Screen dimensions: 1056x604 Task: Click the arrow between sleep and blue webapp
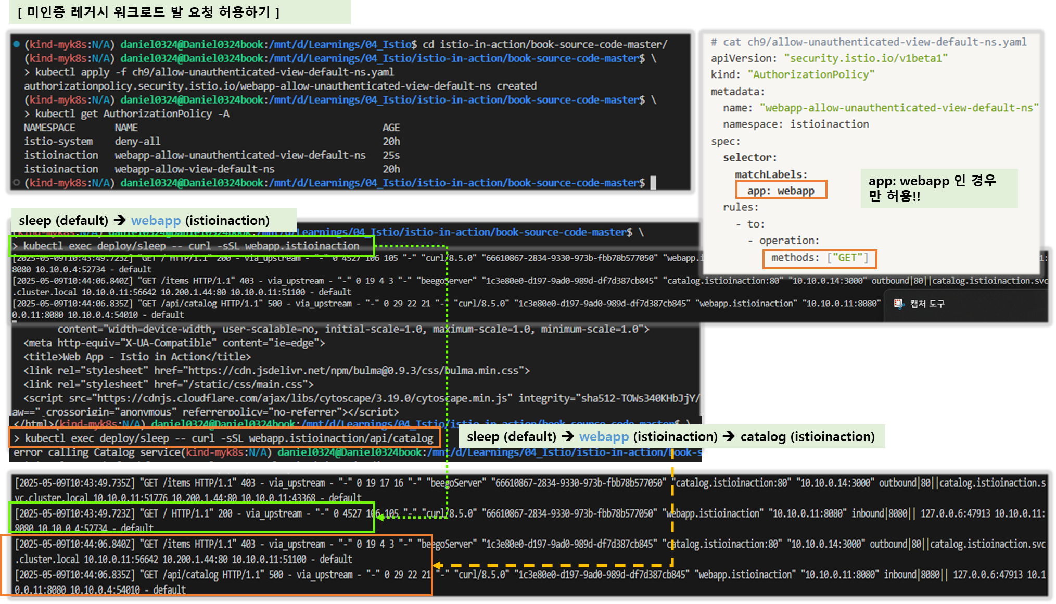pos(120,220)
